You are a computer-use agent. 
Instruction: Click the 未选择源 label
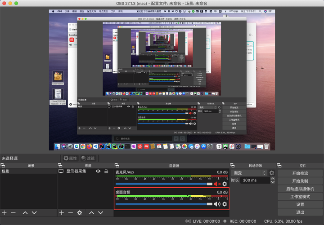point(10,158)
